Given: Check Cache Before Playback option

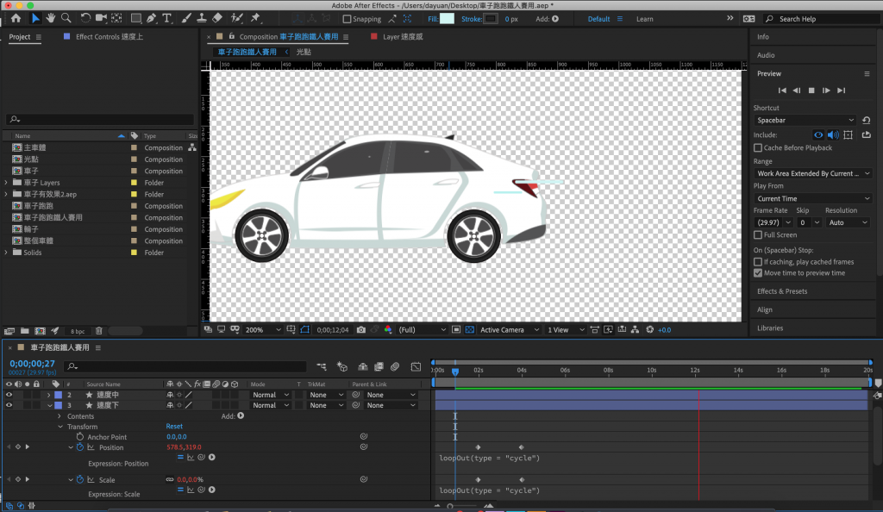Looking at the screenshot, I should click(758, 148).
